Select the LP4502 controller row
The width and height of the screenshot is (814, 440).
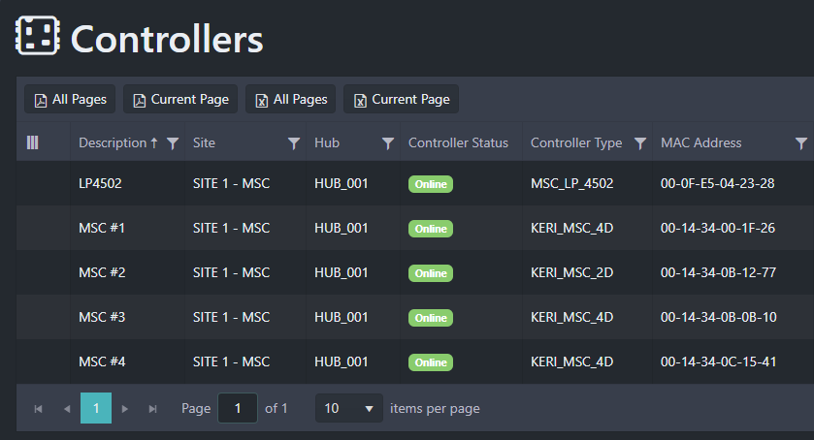tap(100, 184)
